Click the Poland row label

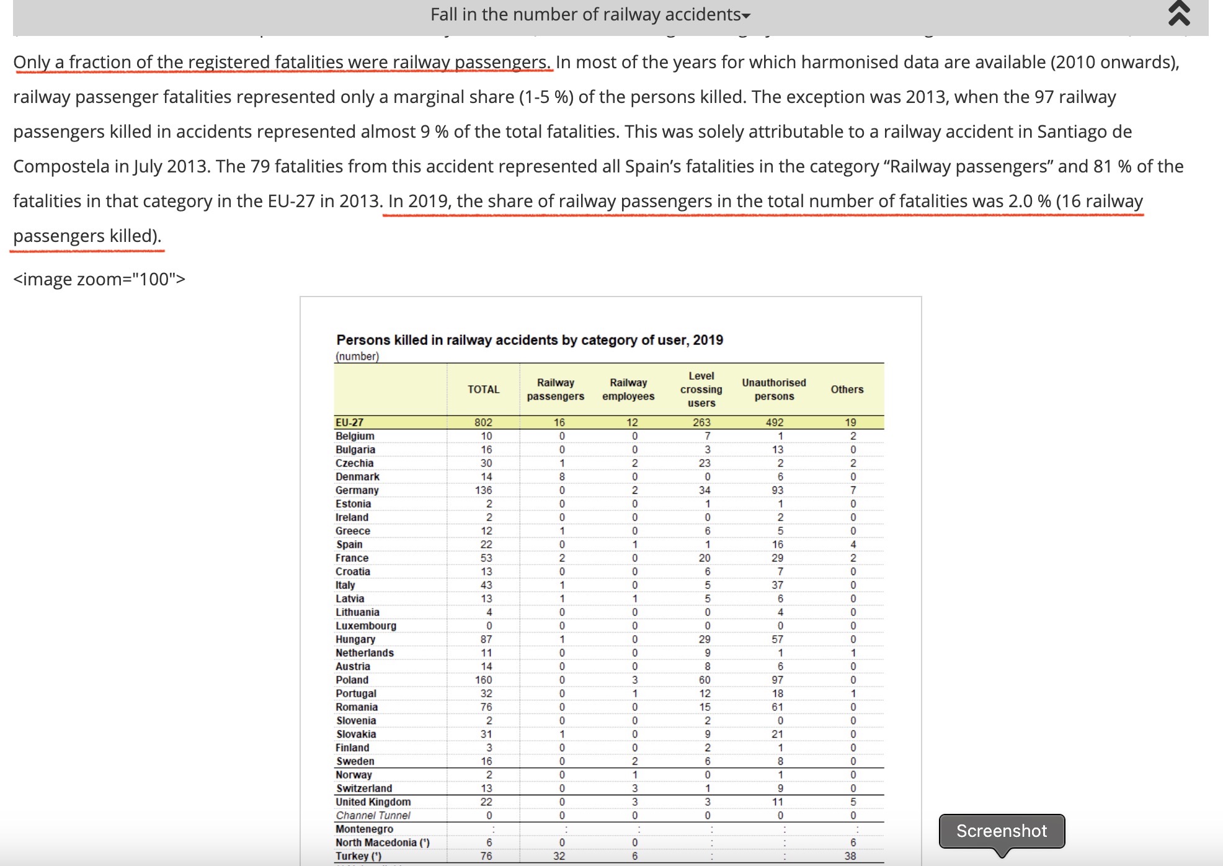click(352, 680)
